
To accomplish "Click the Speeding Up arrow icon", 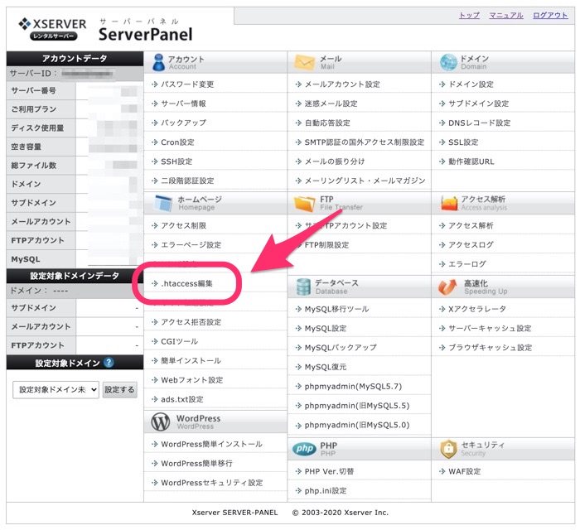I will coord(447,287).
